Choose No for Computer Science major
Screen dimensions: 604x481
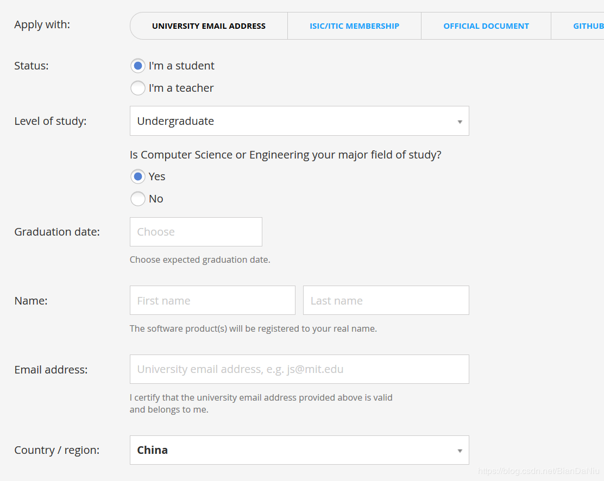point(138,199)
